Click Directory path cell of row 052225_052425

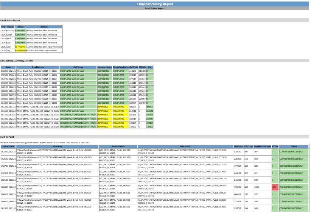[x=58, y=152]
